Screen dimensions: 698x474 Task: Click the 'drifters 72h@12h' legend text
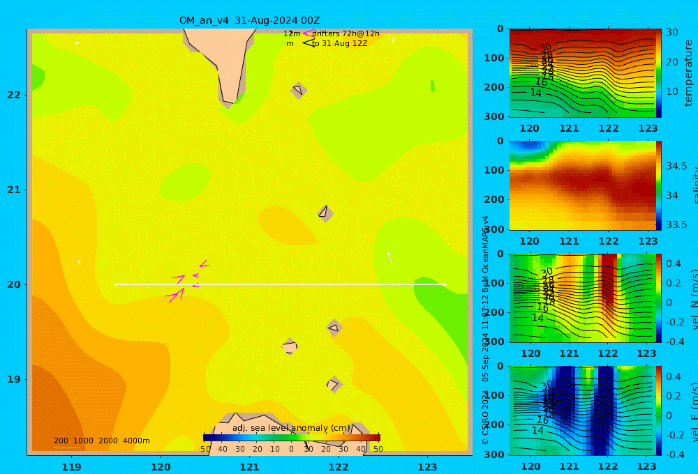pos(346,33)
